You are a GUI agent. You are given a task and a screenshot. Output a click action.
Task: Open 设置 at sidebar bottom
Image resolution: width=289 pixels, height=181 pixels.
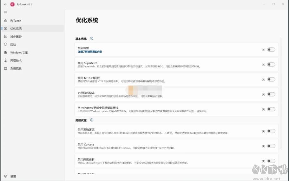33,176
